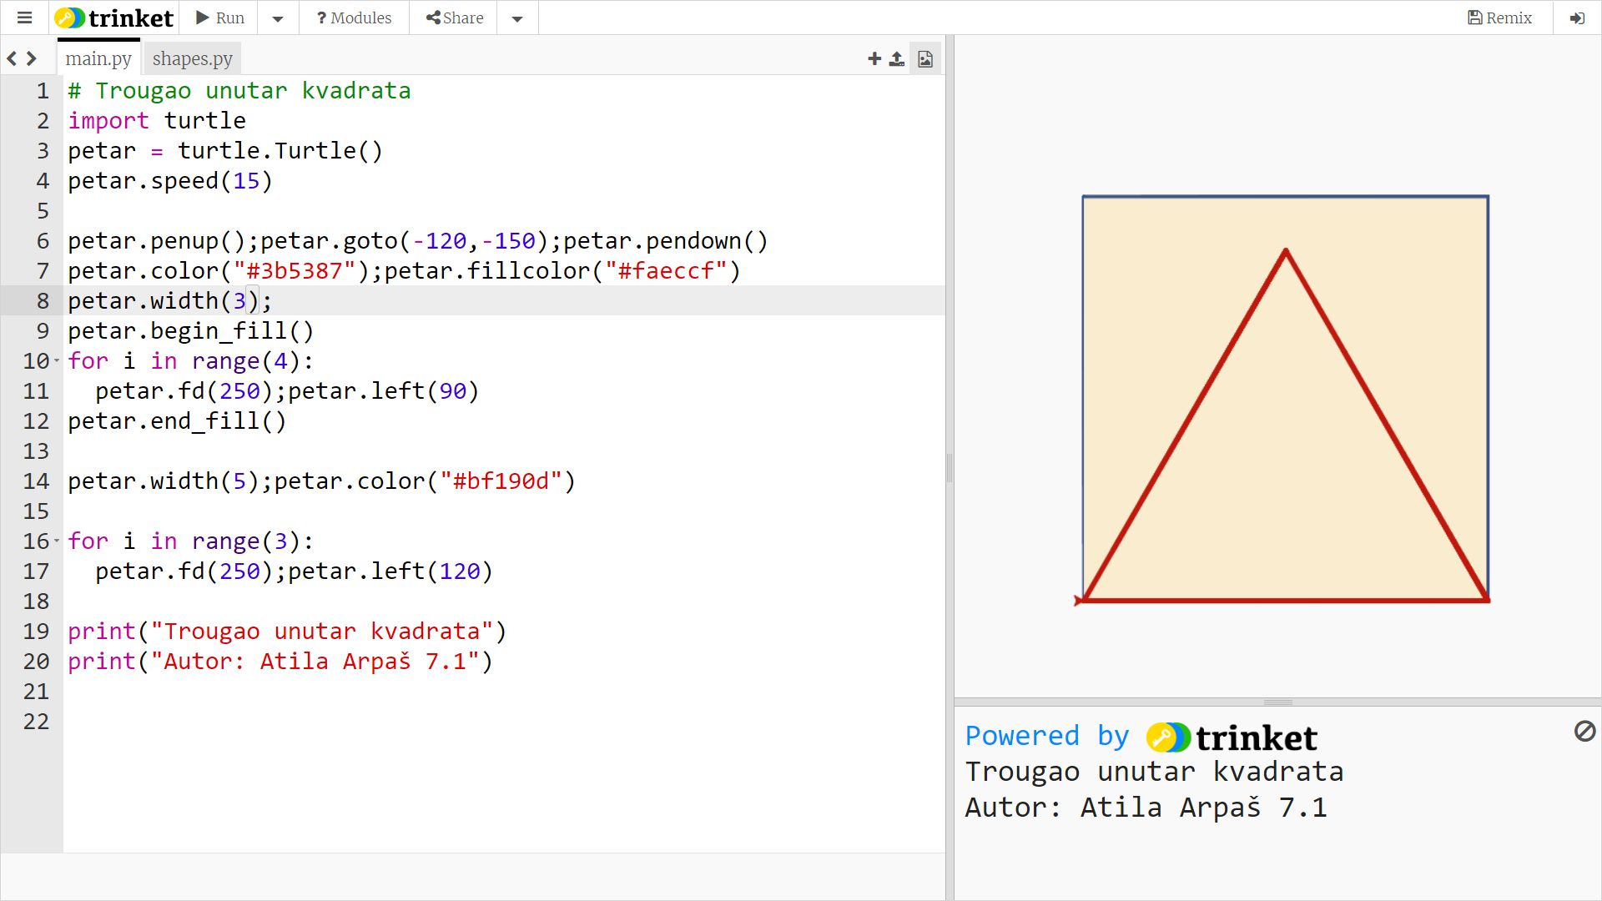Click the left-arrow tab scroll icon

[12, 58]
